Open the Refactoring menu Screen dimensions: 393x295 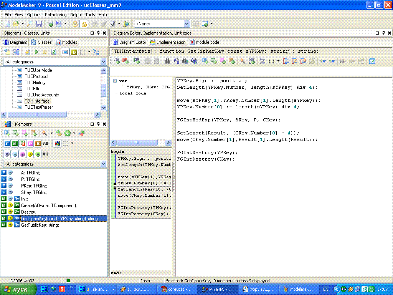56,15
